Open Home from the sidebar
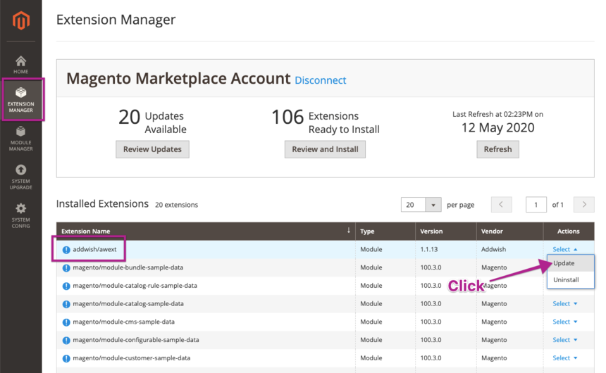The image size is (606, 373). tap(21, 65)
